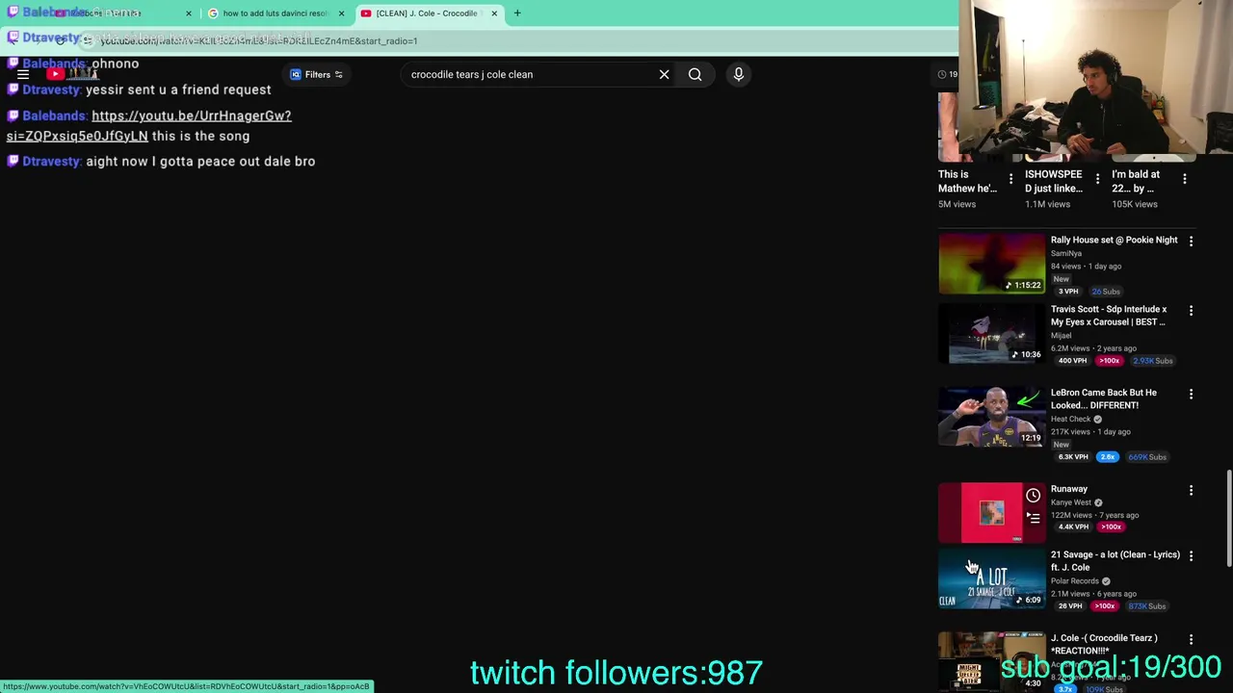
Task: Add Runaway to Watch Later via clock icon
Action: (x=1033, y=495)
